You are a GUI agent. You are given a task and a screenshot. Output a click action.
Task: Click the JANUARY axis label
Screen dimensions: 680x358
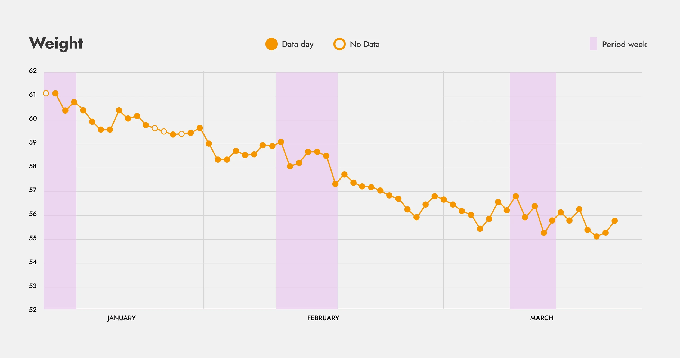(121, 318)
